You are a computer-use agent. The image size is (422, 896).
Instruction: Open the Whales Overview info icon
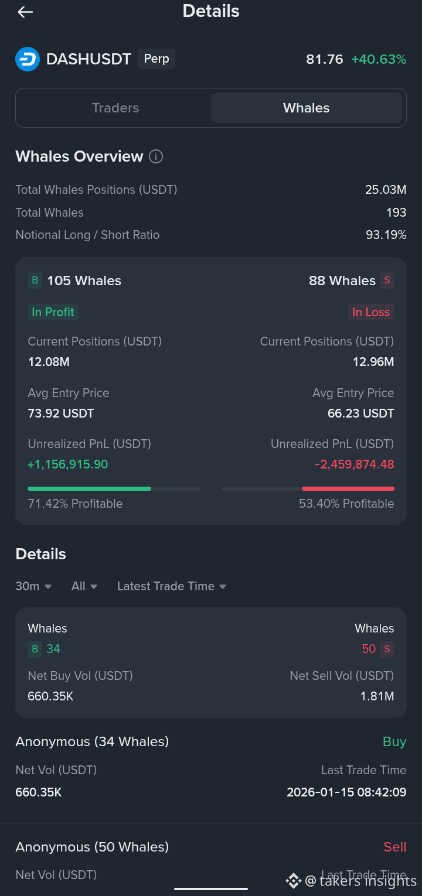(156, 156)
